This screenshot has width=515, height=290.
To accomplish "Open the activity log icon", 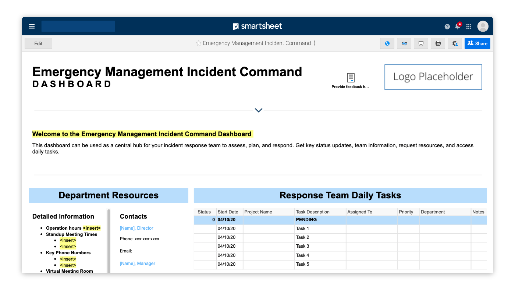I will (x=404, y=43).
